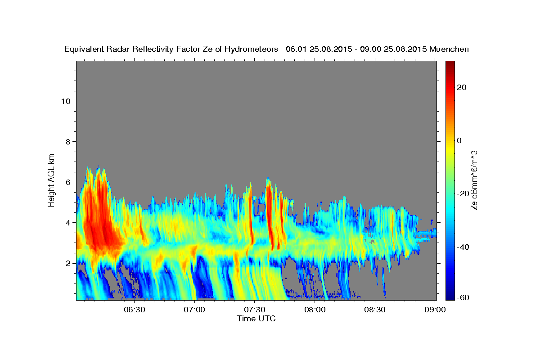The width and height of the screenshot is (540, 360).
Task: Click the height tick label 4
Action: click(68, 223)
